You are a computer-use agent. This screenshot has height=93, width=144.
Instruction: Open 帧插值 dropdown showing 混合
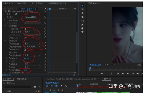click(x=32, y=64)
